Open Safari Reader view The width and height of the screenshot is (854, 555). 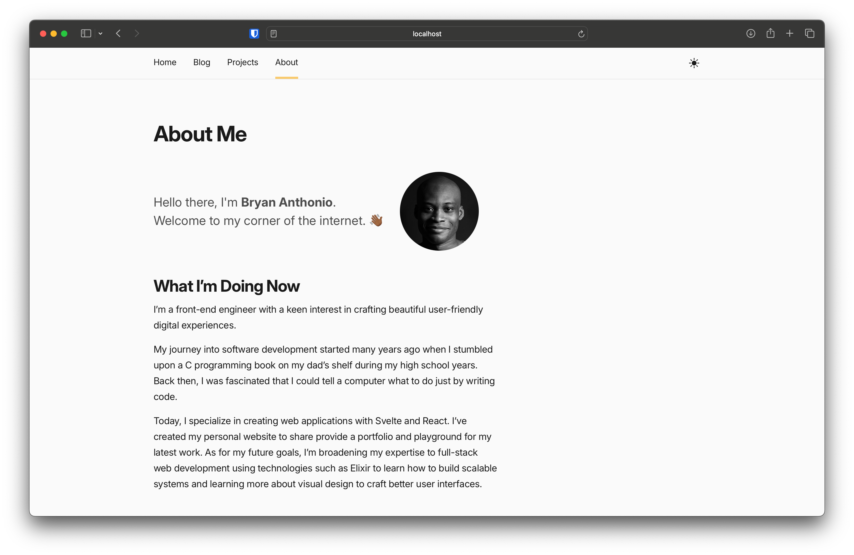pos(274,33)
